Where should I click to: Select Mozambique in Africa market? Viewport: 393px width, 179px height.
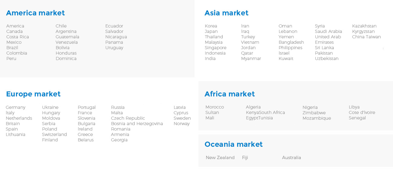point(317,118)
